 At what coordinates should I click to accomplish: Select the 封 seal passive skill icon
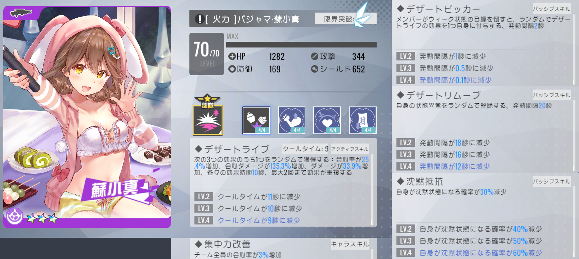pyautogui.click(x=363, y=120)
